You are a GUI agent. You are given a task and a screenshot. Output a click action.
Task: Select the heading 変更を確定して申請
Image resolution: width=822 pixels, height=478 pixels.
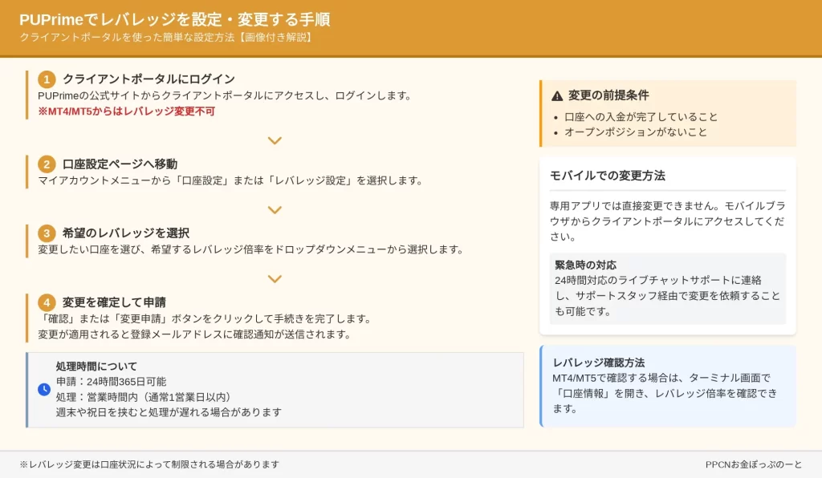(114, 302)
